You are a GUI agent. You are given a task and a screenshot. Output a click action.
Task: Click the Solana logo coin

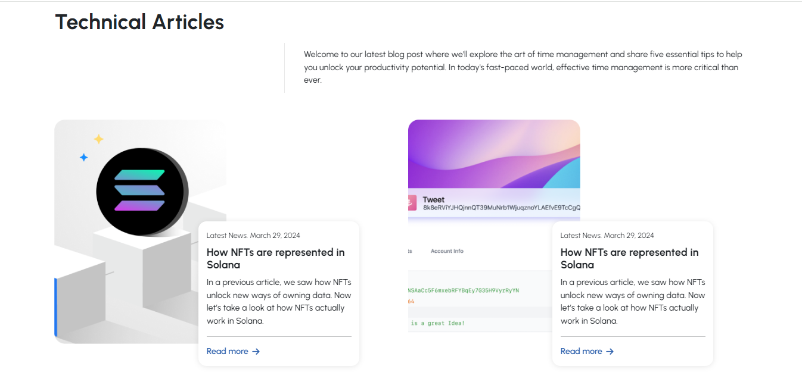click(x=142, y=191)
